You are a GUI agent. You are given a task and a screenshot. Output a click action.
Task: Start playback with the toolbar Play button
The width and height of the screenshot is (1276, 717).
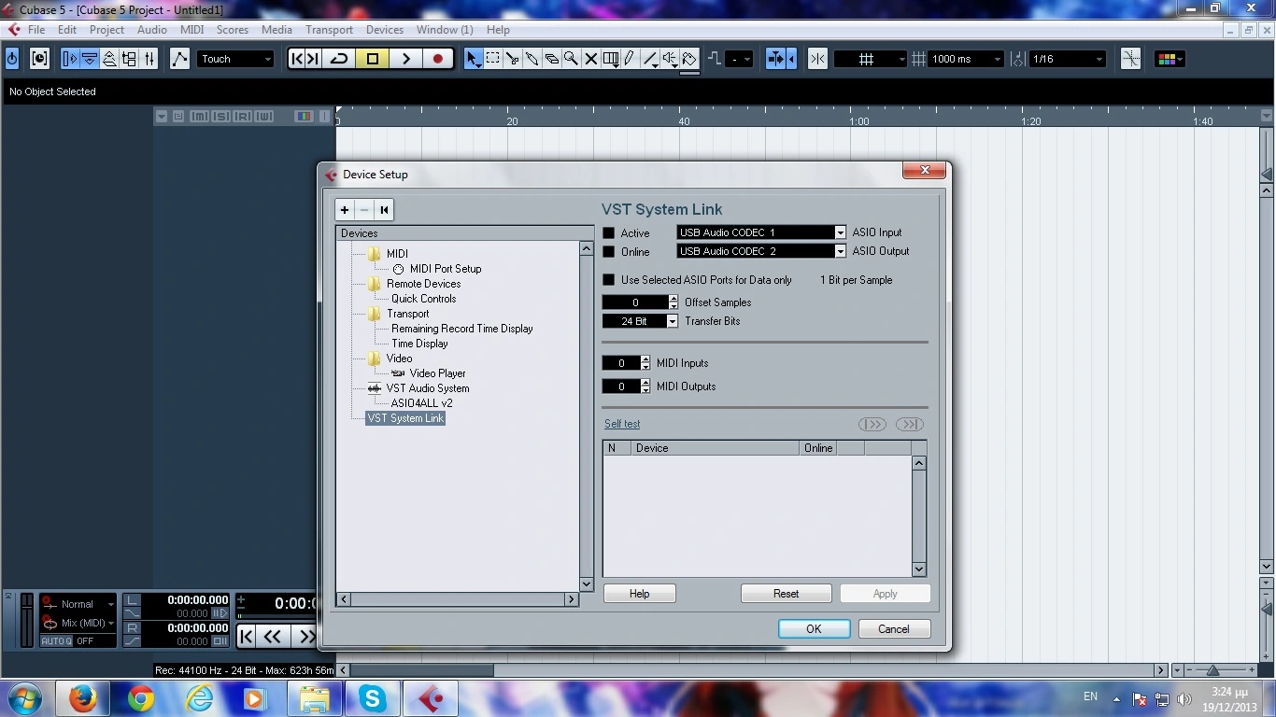[405, 59]
